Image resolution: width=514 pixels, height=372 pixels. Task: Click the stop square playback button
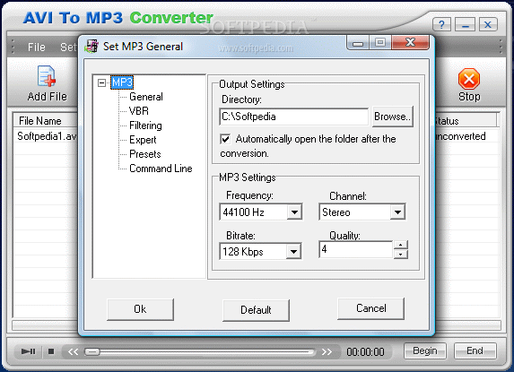(51, 351)
